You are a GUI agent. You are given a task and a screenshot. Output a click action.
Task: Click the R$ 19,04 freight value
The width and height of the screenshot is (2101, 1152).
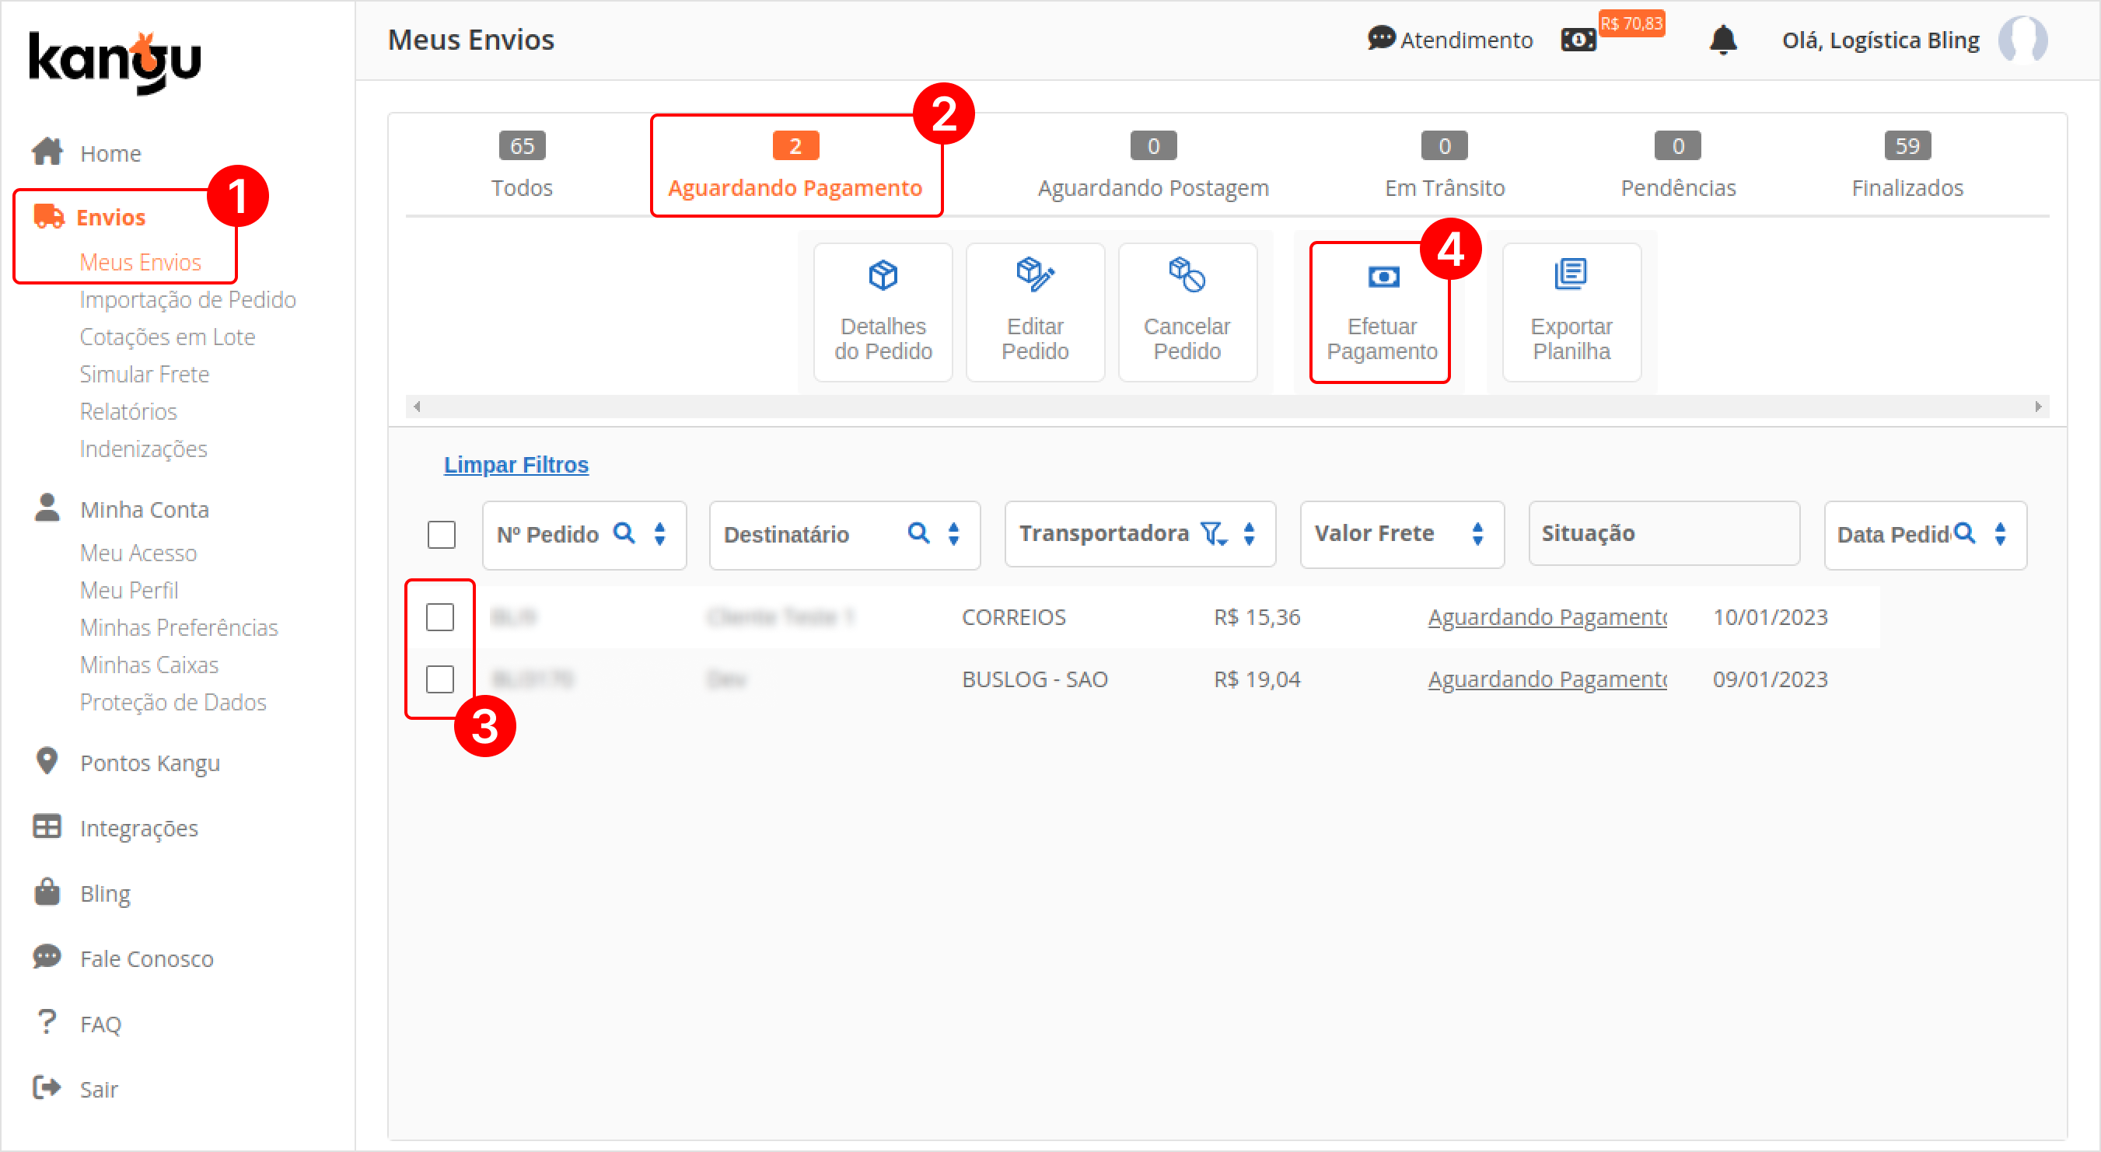1257,679
